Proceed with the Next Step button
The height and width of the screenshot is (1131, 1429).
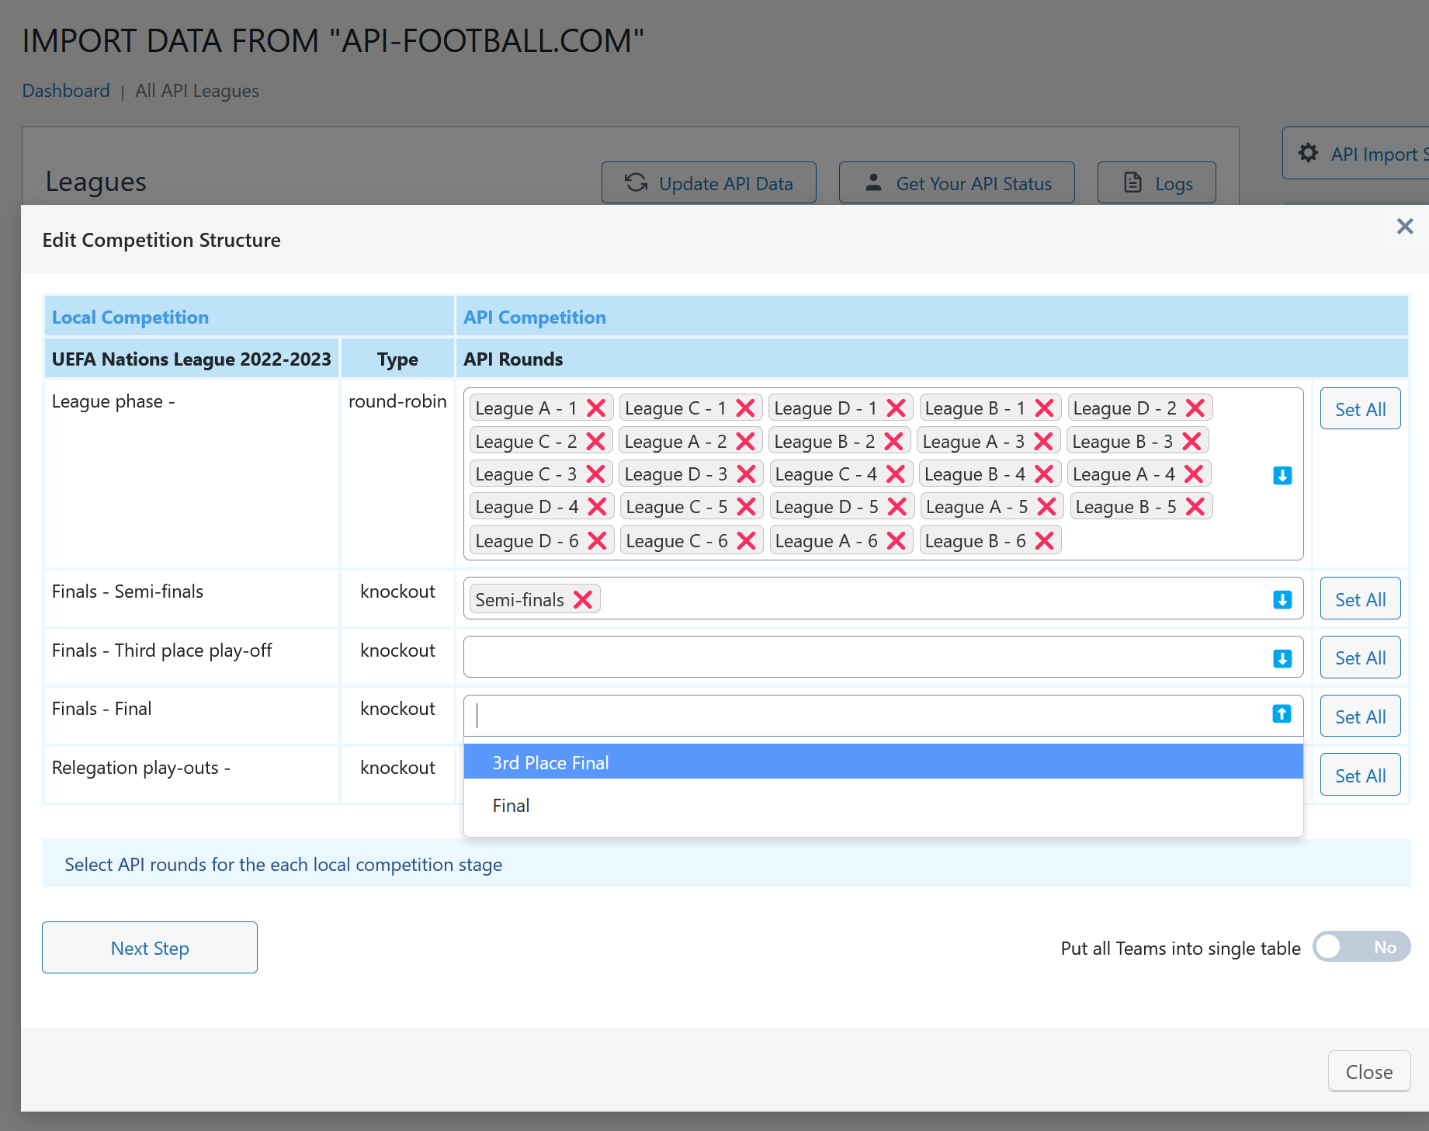click(x=150, y=948)
